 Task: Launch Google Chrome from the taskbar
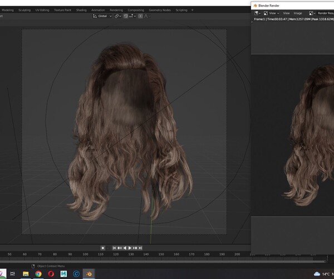38,273
